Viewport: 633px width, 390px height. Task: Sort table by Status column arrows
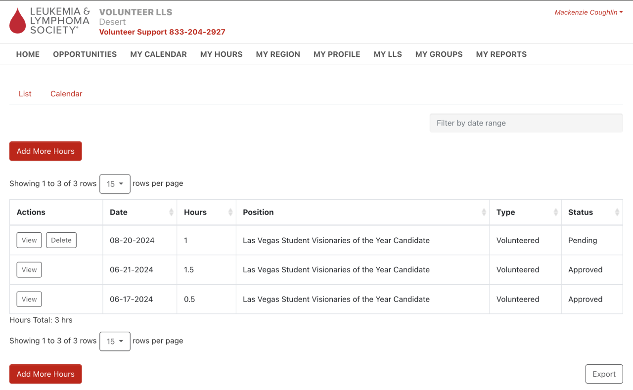pos(617,212)
